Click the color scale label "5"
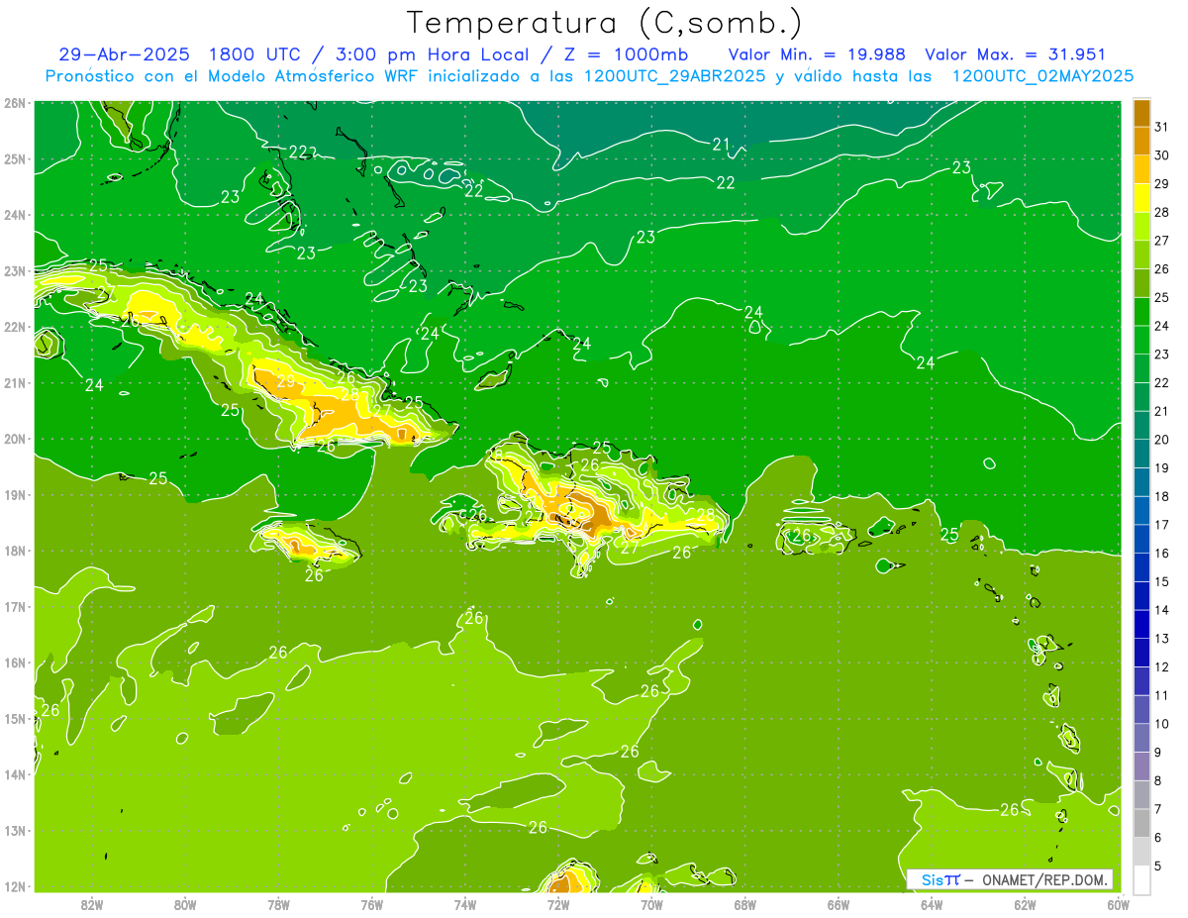The width and height of the screenshot is (1188, 918). click(1158, 866)
